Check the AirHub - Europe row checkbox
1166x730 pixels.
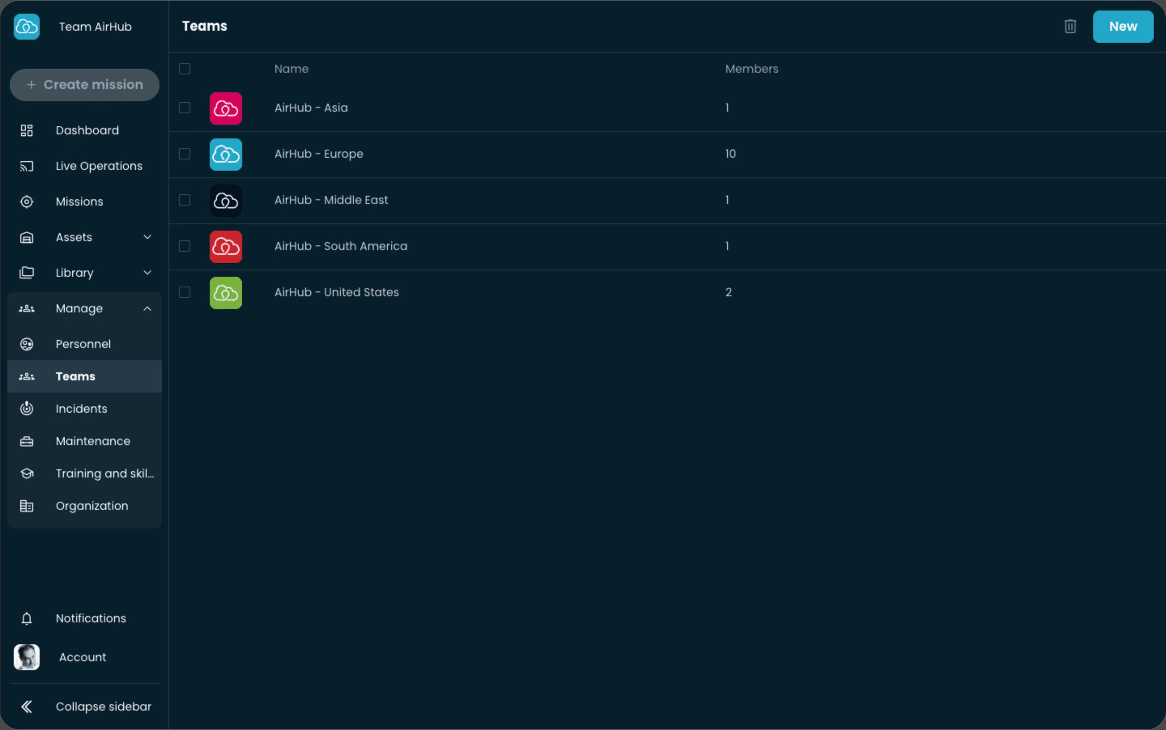coord(185,154)
